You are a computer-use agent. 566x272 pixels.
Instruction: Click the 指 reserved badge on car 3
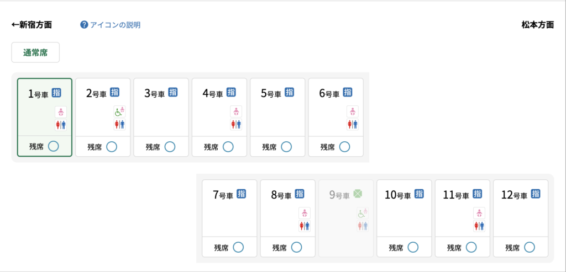173,93
